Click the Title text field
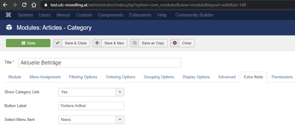The width and height of the screenshot is (295, 126). pyautogui.click(x=99, y=63)
